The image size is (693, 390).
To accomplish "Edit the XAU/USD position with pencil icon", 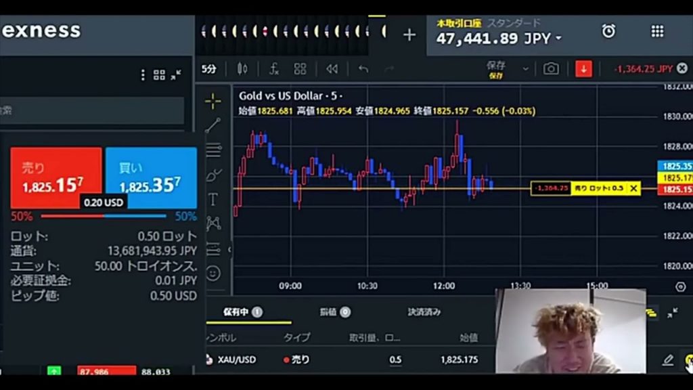I will [668, 360].
